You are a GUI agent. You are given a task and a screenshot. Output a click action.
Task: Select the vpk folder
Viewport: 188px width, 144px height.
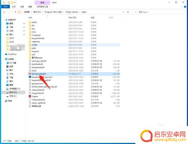tap(74, 54)
